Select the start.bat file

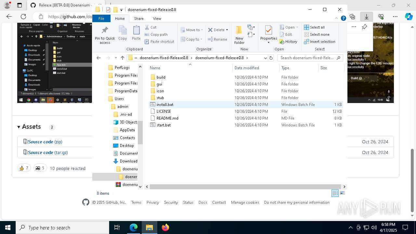click(246, 125)
